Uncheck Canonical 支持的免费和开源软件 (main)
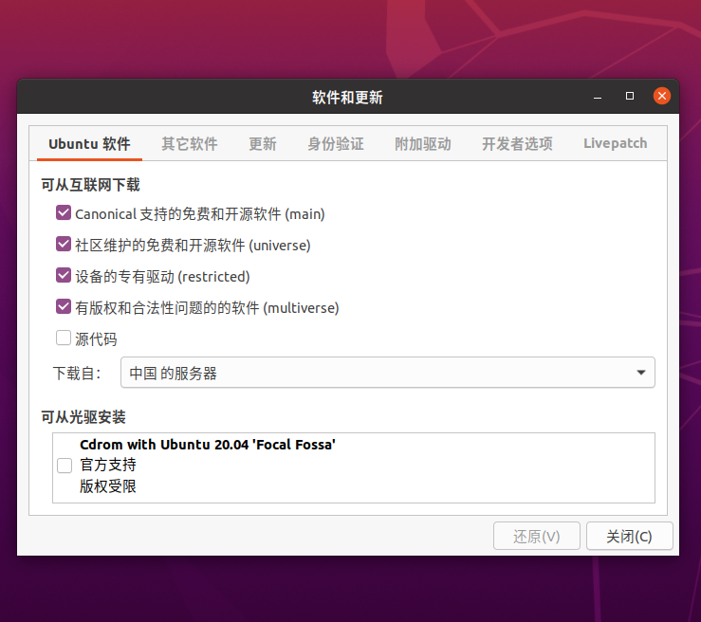The image size is (701, 622). pyautogui.click(x=64, y=213)
